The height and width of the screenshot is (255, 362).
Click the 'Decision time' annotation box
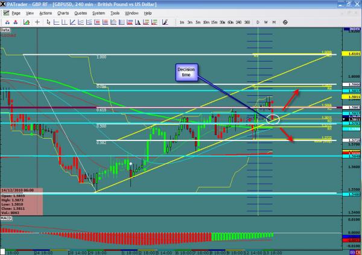[186, 72]
